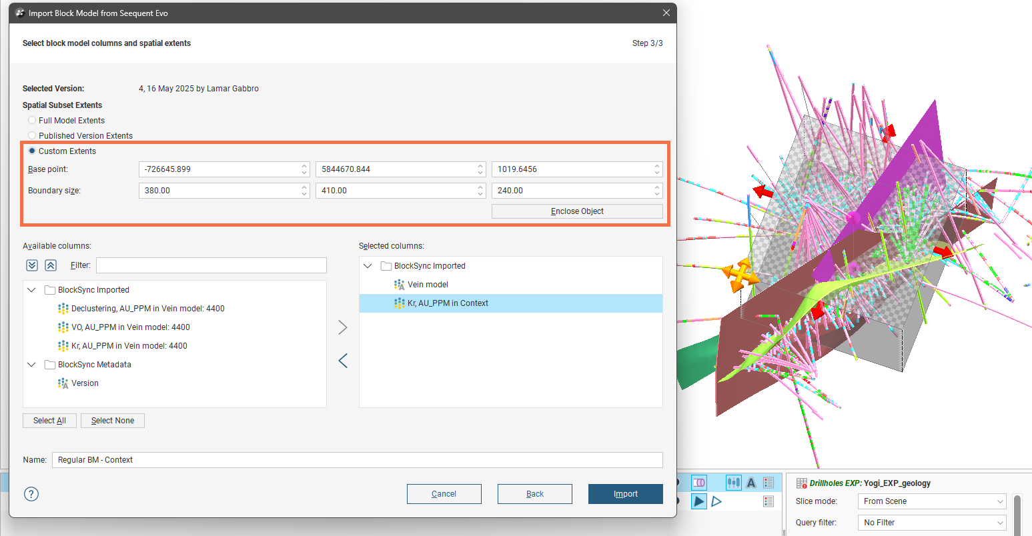Choose Published Version Extents radio button
Image resolution: width=1032 pixels, height=536 pixels.
point(32,135)
